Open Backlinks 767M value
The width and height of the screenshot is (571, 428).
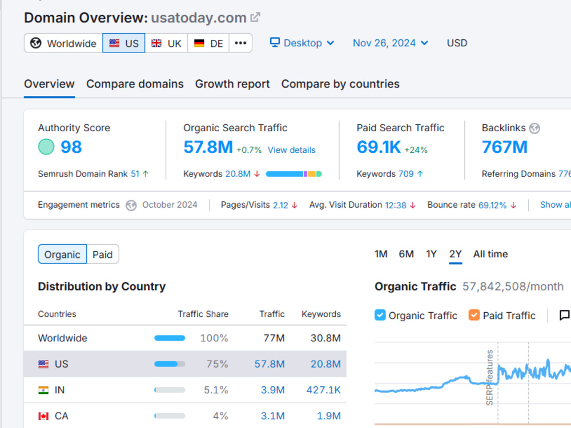click(504, 147)
